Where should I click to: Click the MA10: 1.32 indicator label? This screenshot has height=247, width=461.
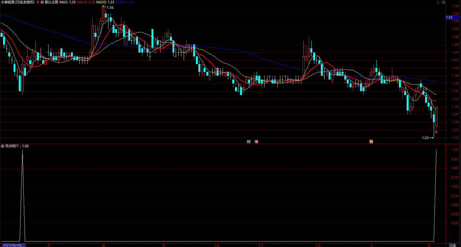[x=86, y=2]
